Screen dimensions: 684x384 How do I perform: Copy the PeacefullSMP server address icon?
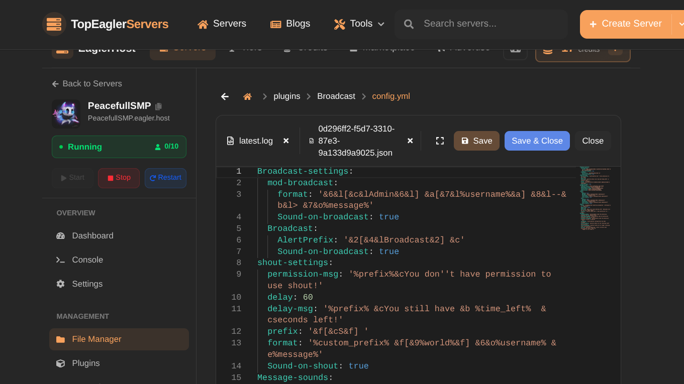point(159,106)
